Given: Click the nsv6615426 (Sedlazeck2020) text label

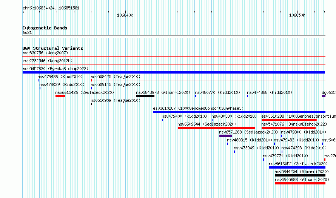Looking at the screenshot, I should [85, 92].
